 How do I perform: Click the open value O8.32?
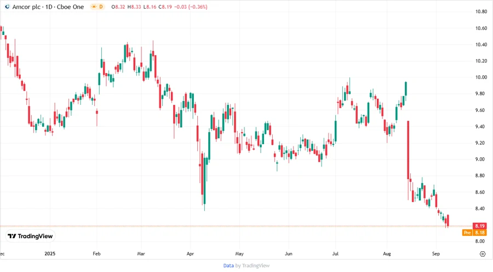[x=118, y=7]
